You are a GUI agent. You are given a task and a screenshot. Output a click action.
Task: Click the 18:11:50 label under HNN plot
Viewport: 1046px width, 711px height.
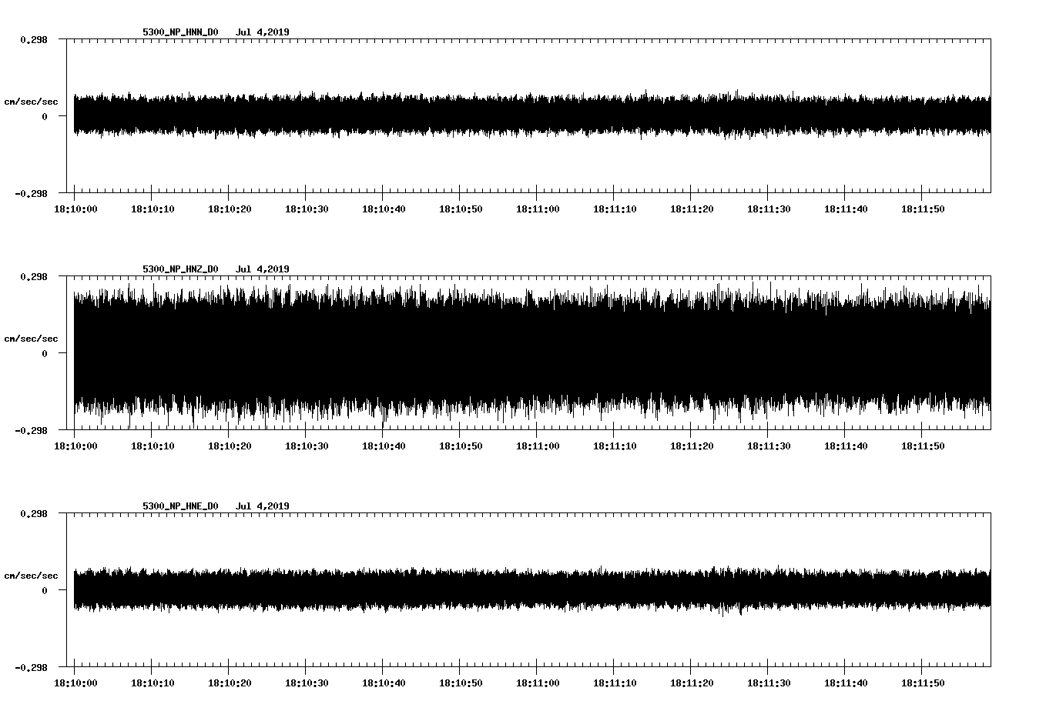(923, 209)
